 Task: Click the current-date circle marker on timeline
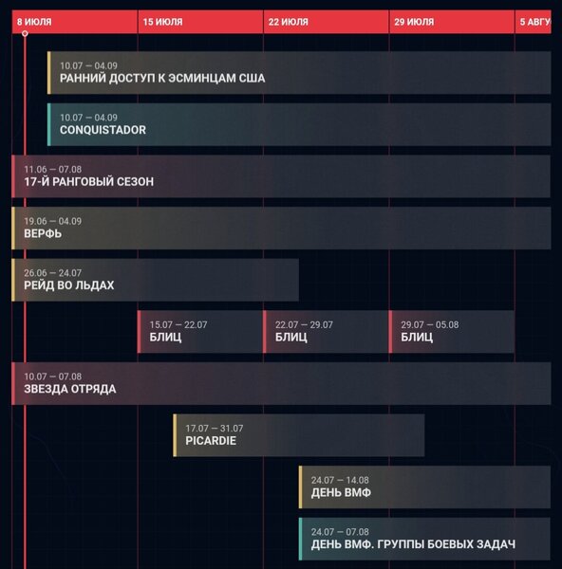(x=25, y=33)
